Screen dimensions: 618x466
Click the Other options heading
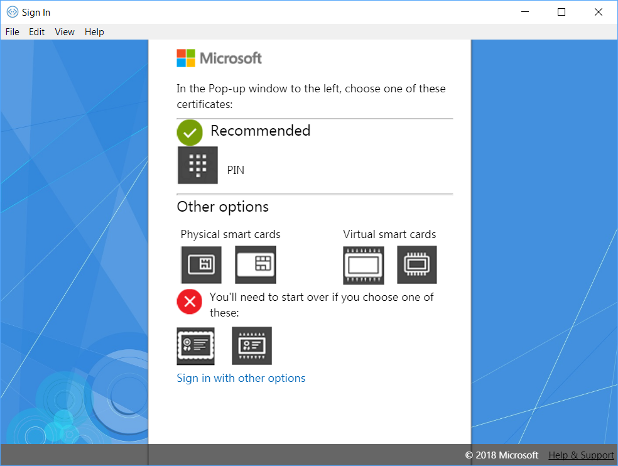tap(223, 207)
